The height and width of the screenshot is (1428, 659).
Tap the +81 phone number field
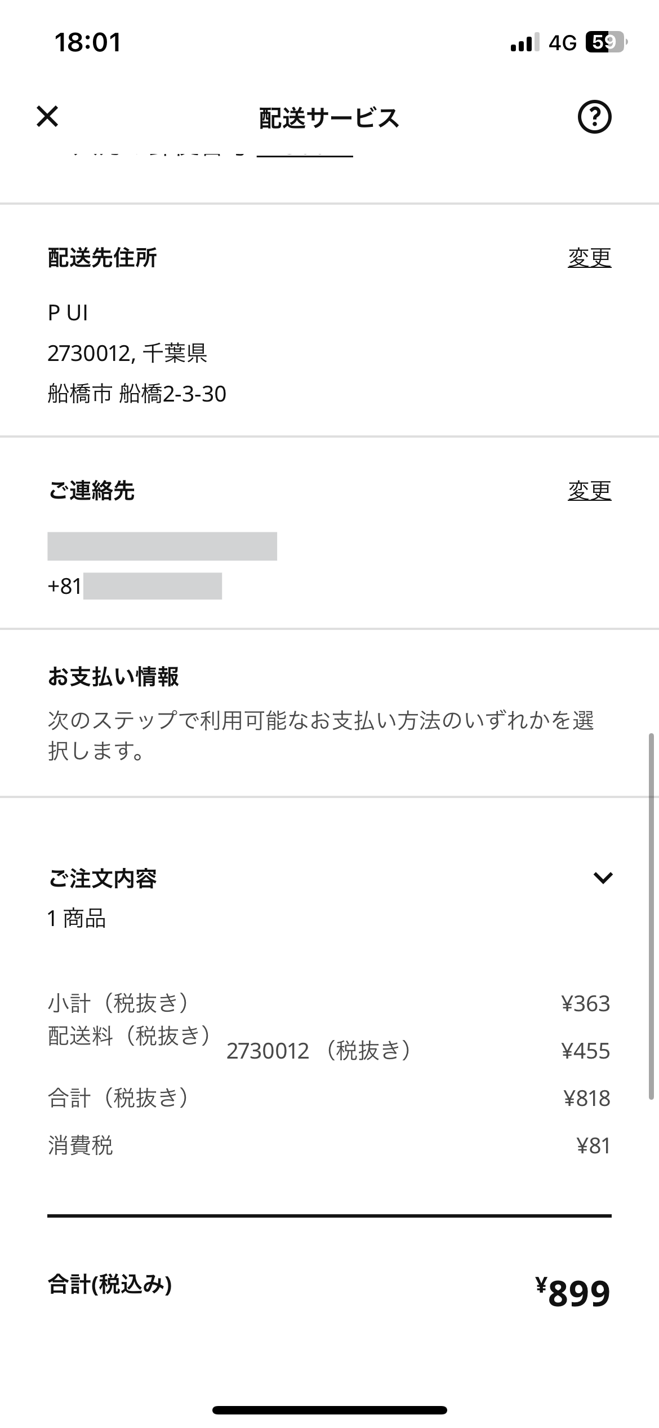(134, 586)
